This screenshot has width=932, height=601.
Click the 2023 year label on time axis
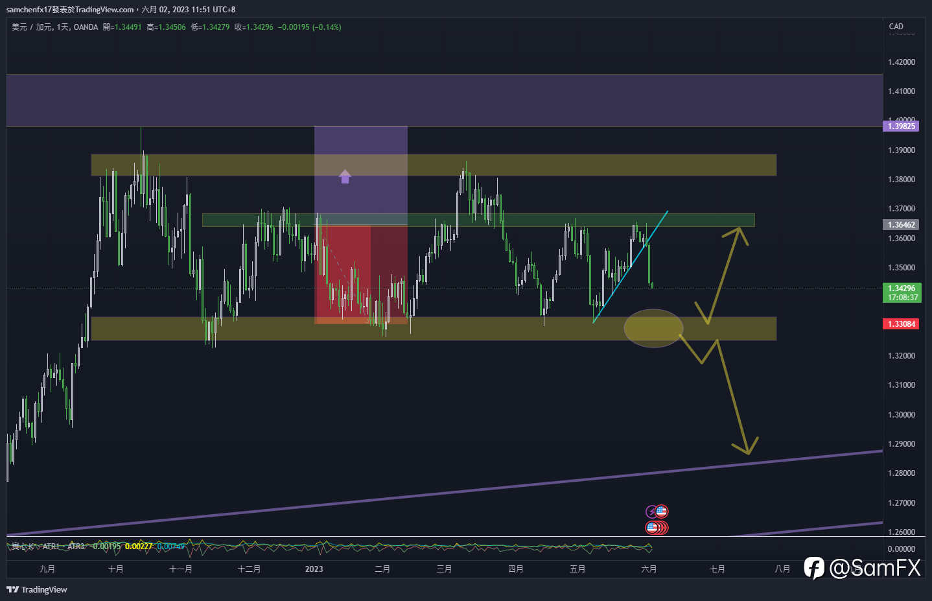(314, 569)
